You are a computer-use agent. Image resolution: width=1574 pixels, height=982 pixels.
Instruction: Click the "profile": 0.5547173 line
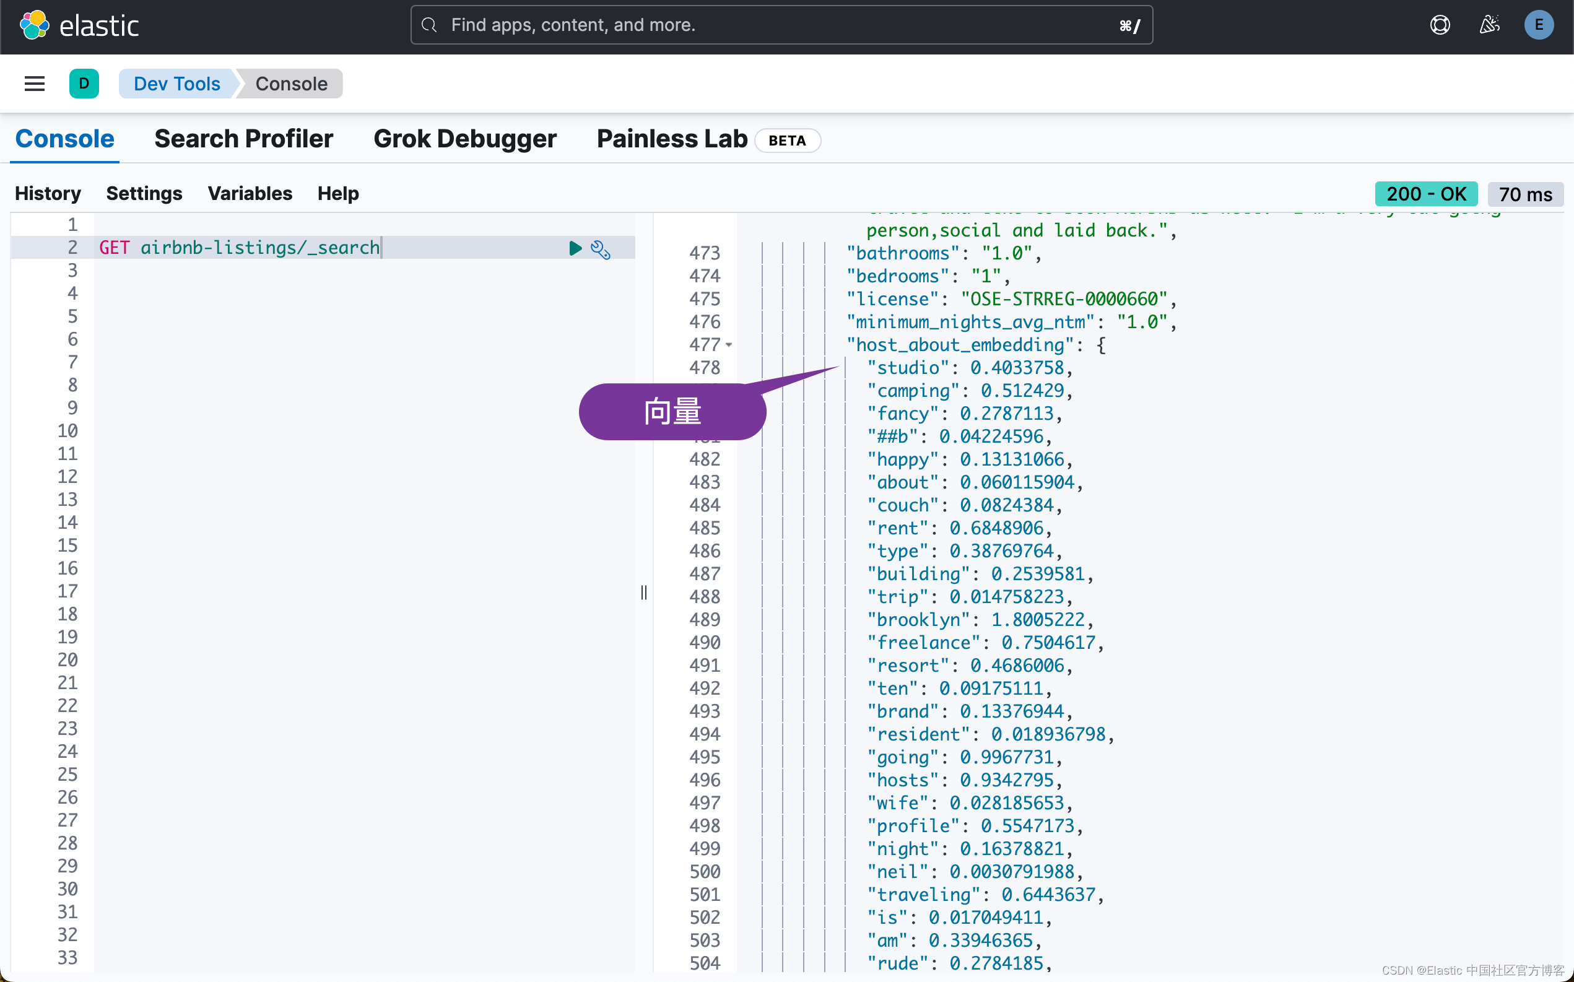[x=974, y=826]
